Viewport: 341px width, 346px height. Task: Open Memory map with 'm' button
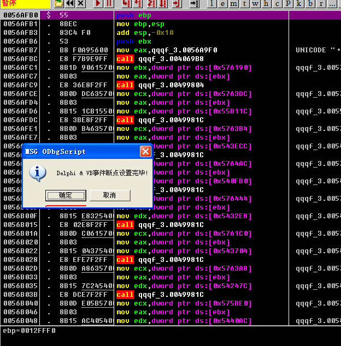(233, 3)
